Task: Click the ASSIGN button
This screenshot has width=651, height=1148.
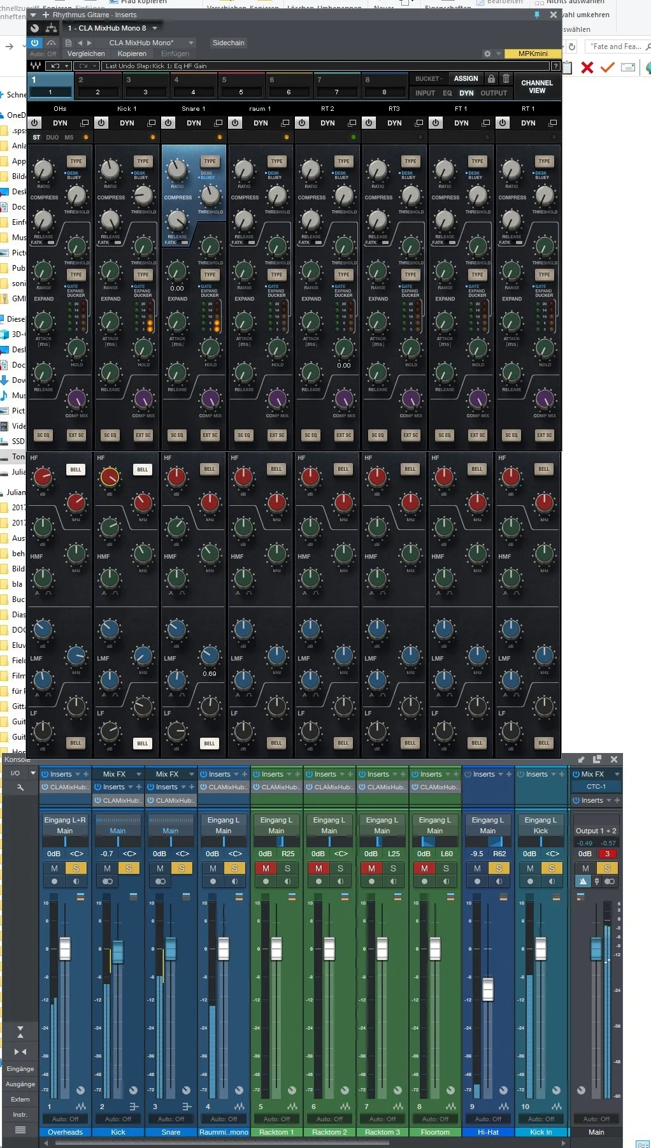Action: tap(466, 78)
